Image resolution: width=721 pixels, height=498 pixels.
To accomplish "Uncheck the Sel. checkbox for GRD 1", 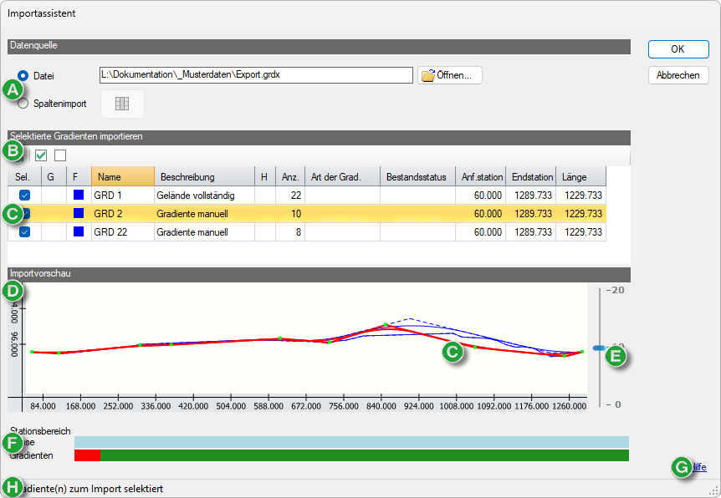I will (24, 196).
